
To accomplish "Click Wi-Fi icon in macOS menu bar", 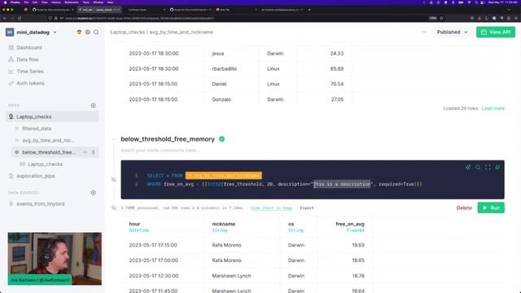I will coord(469,2).
